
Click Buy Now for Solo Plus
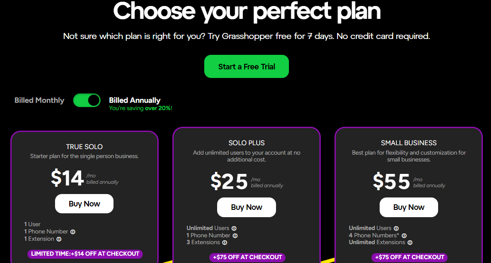(246, 207)
